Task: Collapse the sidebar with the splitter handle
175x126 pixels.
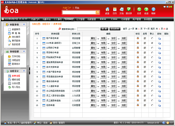Action: coord(30,71)
